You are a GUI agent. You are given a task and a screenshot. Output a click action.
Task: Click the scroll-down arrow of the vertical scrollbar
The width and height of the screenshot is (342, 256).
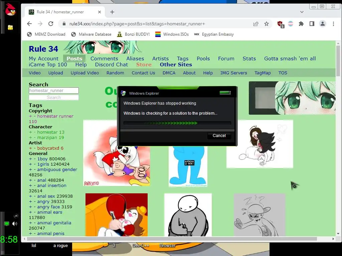coord(338,234)
